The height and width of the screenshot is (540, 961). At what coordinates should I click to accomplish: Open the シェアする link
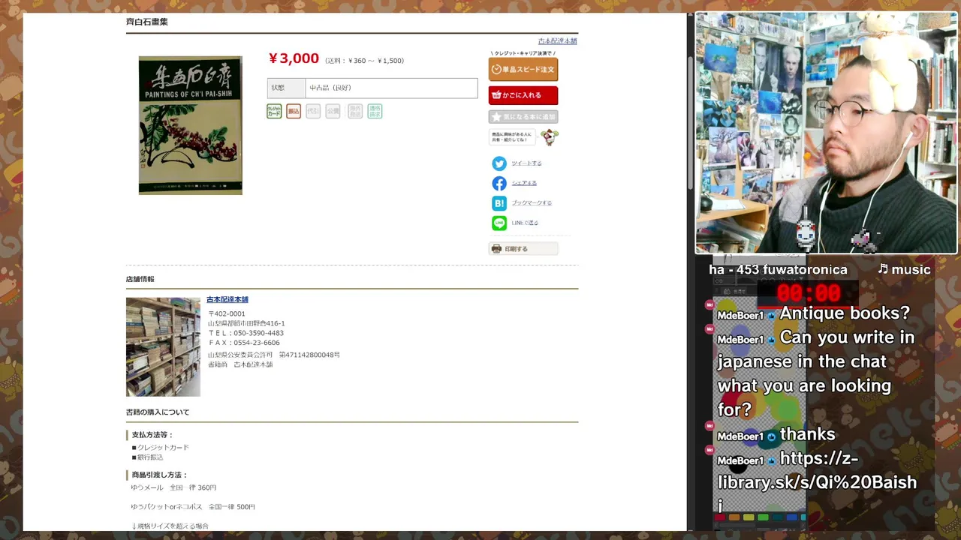click(x=524, y=183)
